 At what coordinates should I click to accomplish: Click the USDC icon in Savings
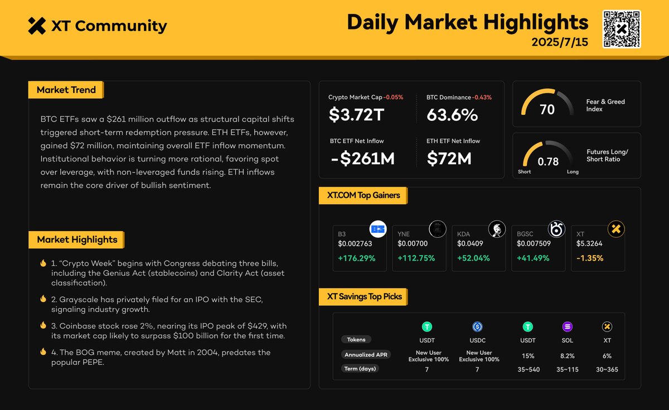(x=477, y=327)
